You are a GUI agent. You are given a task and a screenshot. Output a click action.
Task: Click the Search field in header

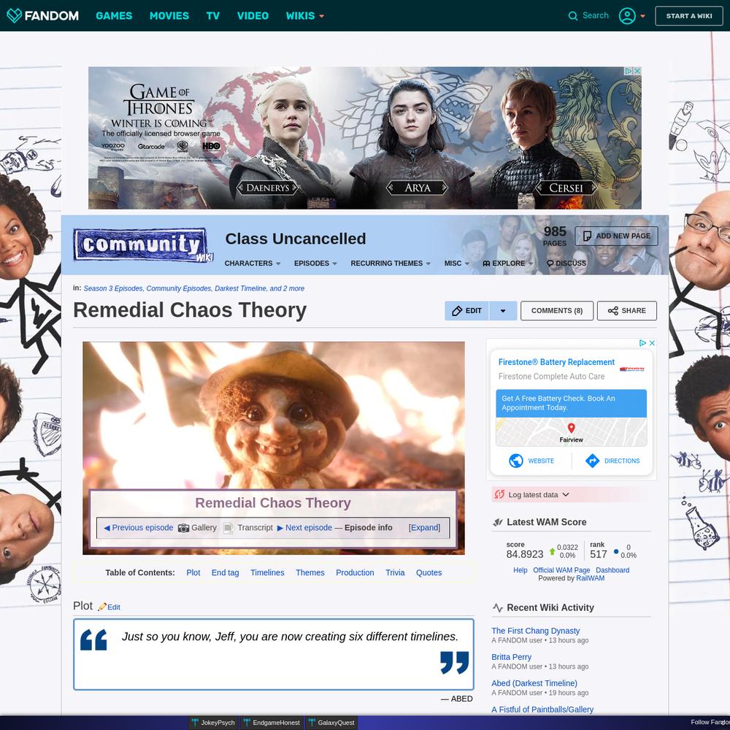(596, 16)
